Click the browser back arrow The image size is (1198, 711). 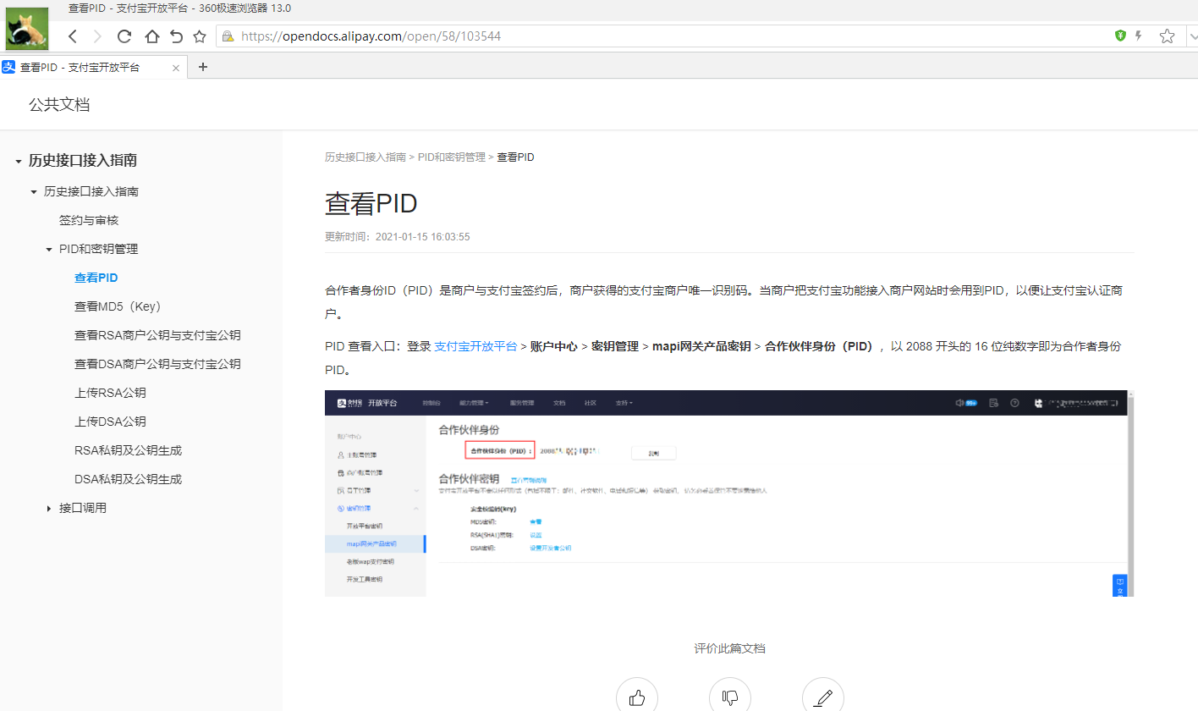73,36
